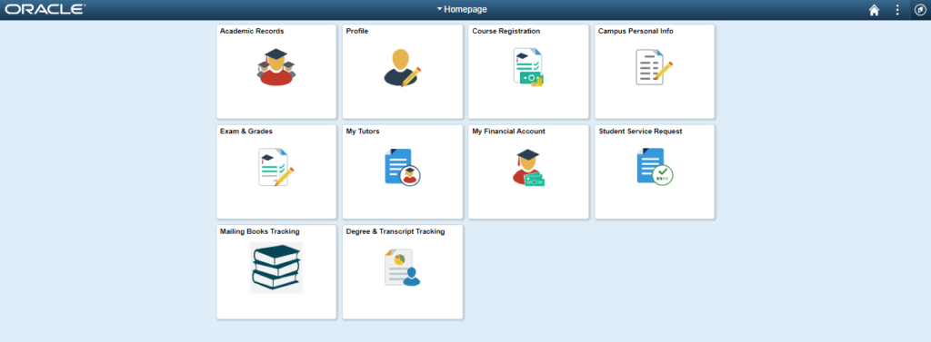Open the Course Registration document icon
The height and width of the screenshot is (342, 931).
[528, 67]
